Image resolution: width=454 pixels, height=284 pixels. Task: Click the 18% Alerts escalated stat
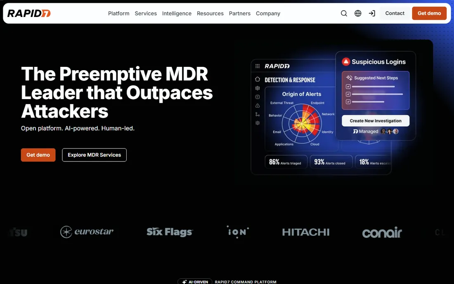[x=374, y=162]
